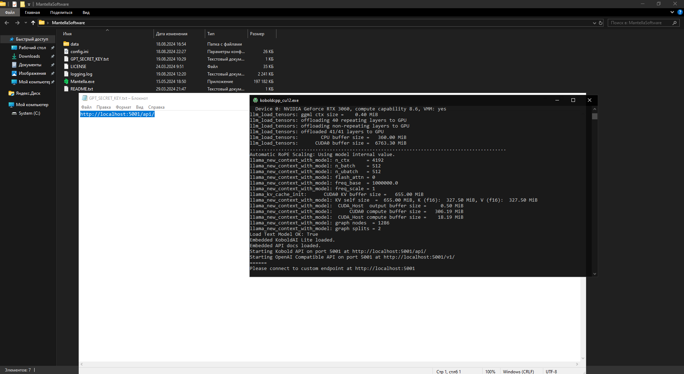Screen dimensions: 684x374
Task: Select Яндекс.Диск in the navigation pane
Action: click(x=28, y=93)
